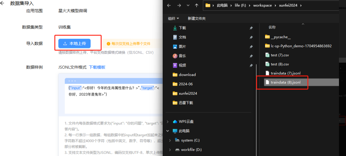Click workspace in the address path
Screen dimensions: 346x156
(x=262, y=6)
